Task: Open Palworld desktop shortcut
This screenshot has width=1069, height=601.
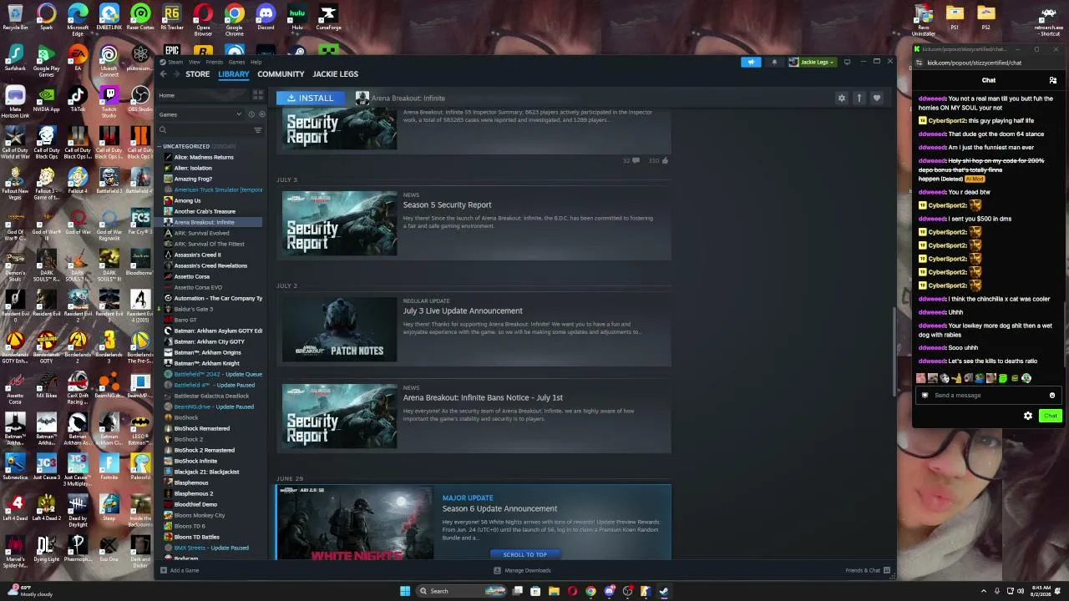Action: tap(140, 466)
